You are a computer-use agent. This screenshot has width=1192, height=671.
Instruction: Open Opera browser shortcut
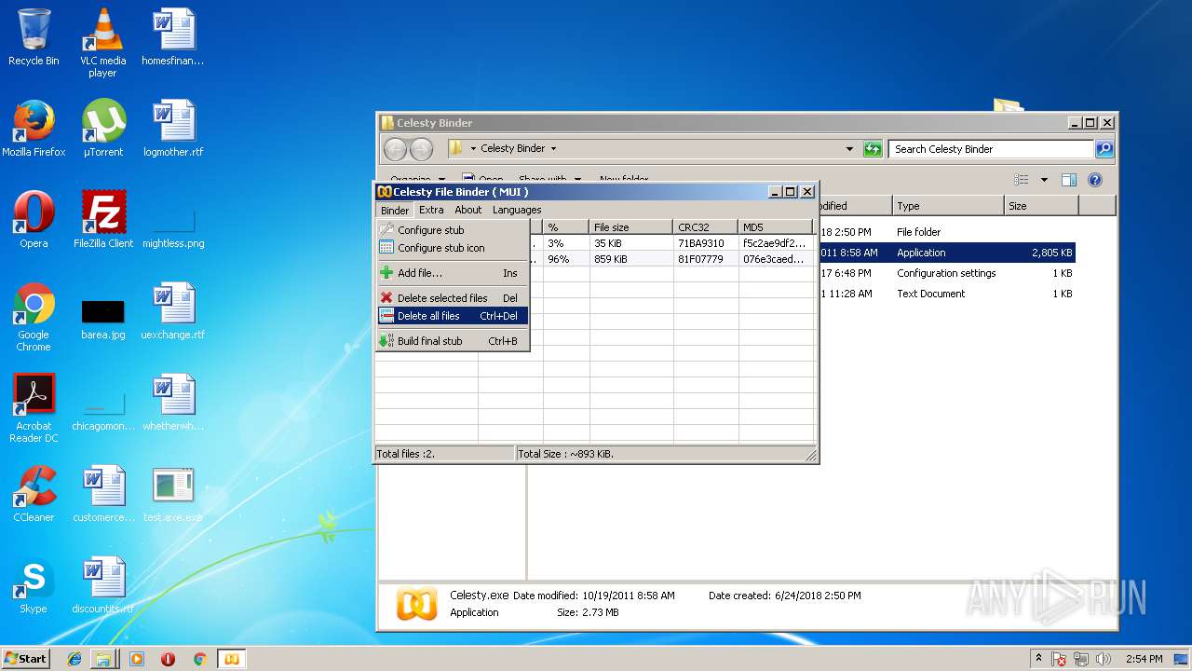34,220
